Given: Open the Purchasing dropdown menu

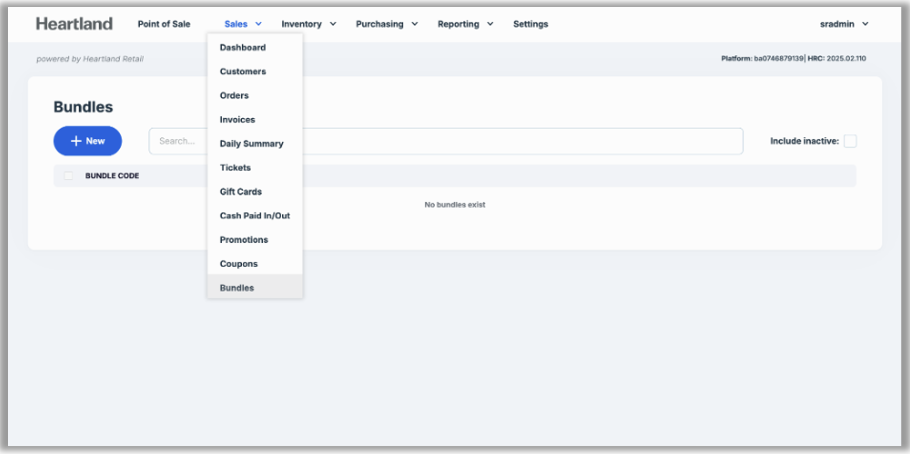Looking at the screenshot, I should tap(387, 24).
